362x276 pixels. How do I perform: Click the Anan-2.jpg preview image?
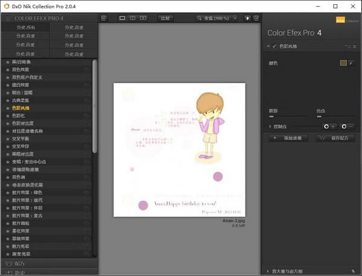(179, 149)
